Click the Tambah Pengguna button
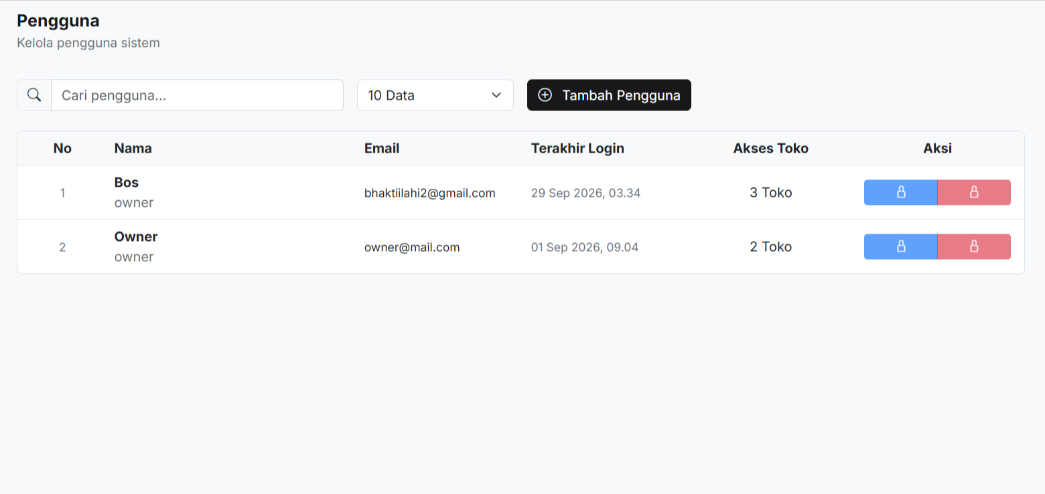Screen dimensions: 1045x494 click(x=609, y=95)
